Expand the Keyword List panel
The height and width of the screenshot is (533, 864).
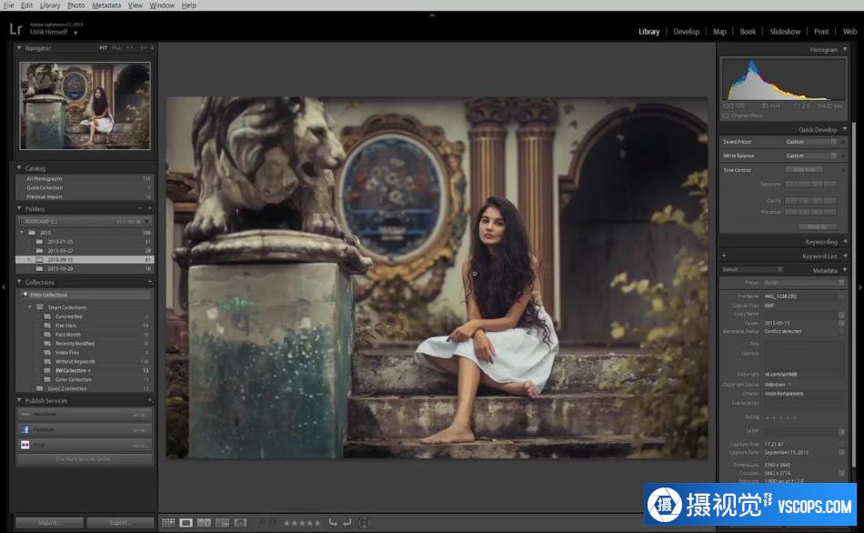point(845,256)
